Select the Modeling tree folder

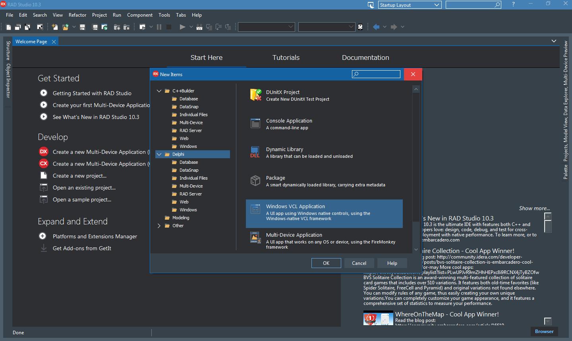tap(181, 218)
